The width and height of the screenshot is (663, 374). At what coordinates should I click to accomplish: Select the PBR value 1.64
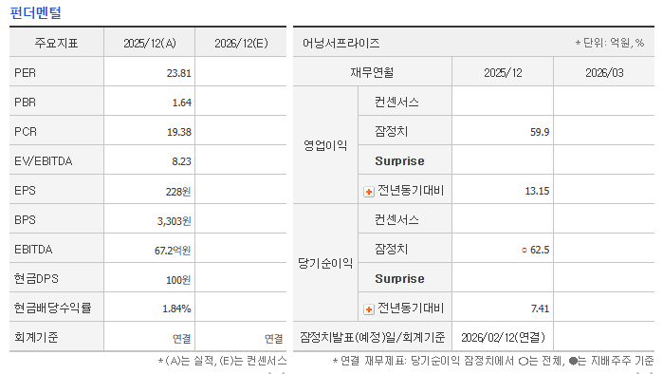(182, 103)
